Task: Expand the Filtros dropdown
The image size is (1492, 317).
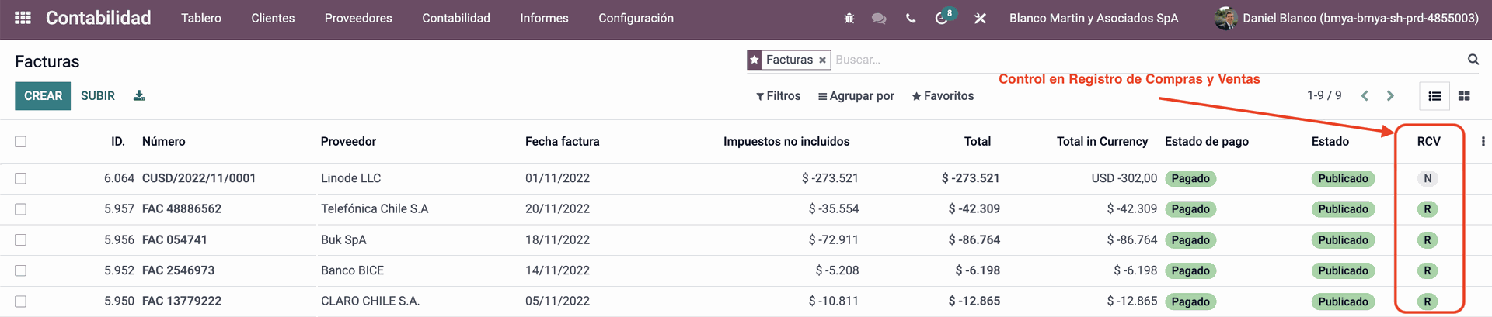Action: [x=778, y=96]
